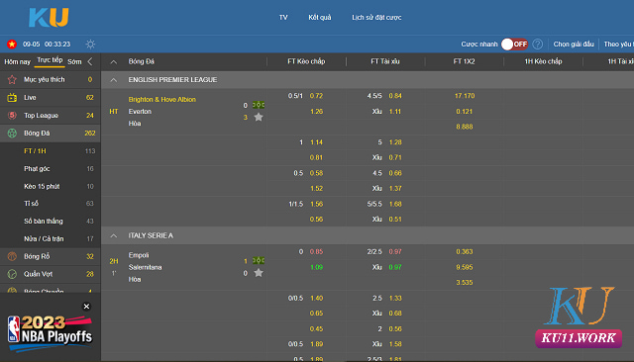Image resolution: width=634 pixels, height=362 pixels.
Task: Collapse the sidebar with left chevron
Action: pos(90,61)
